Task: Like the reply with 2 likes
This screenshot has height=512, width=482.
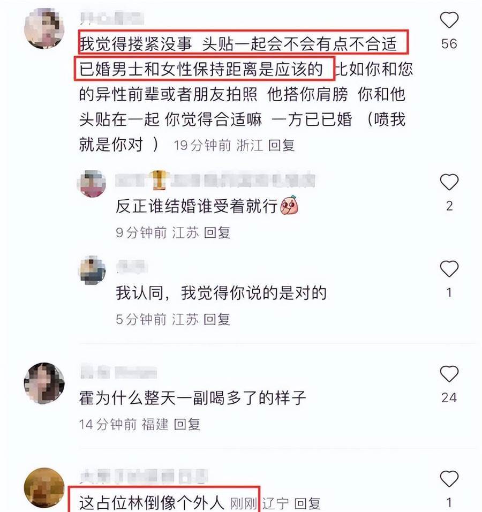Action: (449, 182)
